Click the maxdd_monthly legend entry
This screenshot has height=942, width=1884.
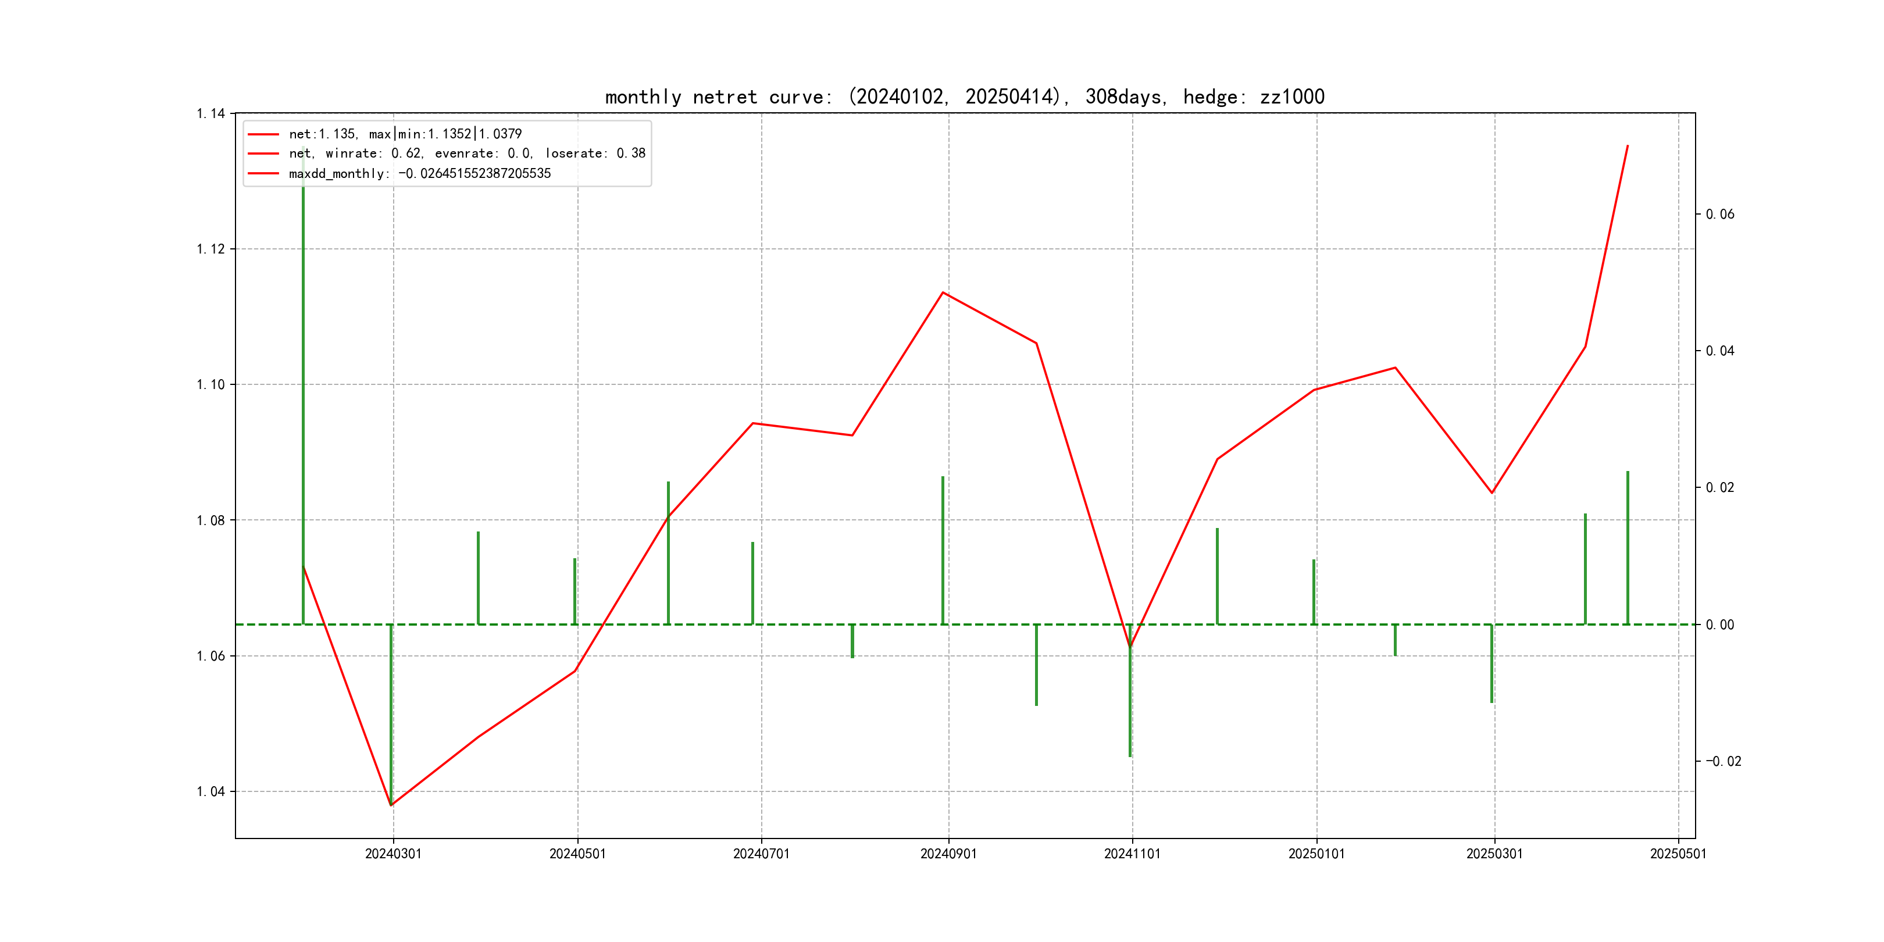[x=419, y=173]
